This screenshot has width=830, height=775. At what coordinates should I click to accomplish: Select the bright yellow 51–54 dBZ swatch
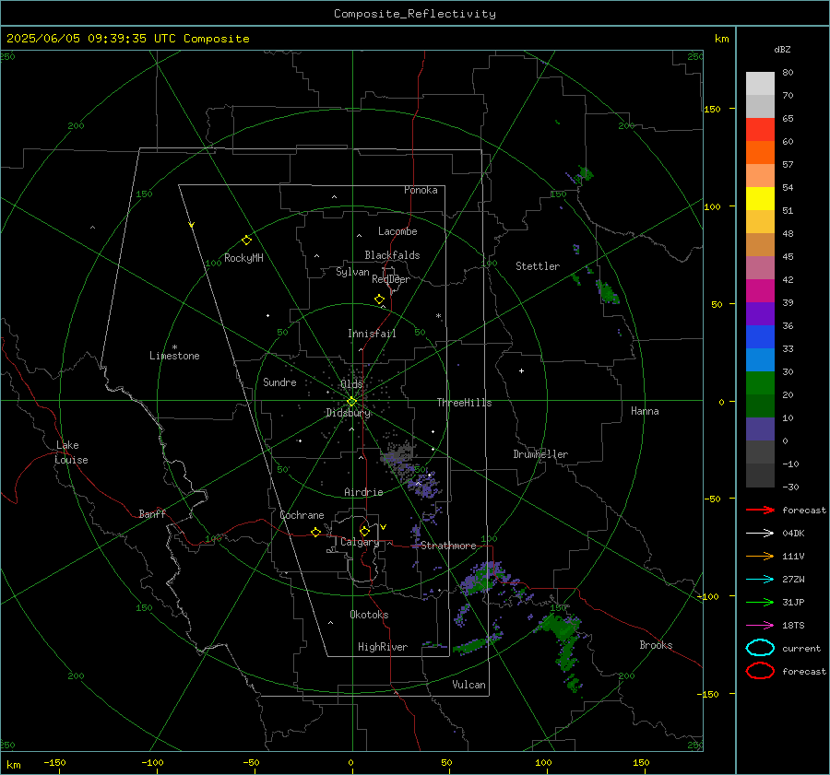click(x=760, y=199)
